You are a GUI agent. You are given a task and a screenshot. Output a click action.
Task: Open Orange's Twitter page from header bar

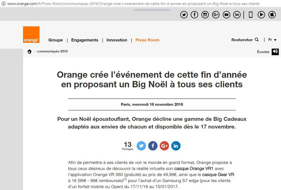pos(184,15)
